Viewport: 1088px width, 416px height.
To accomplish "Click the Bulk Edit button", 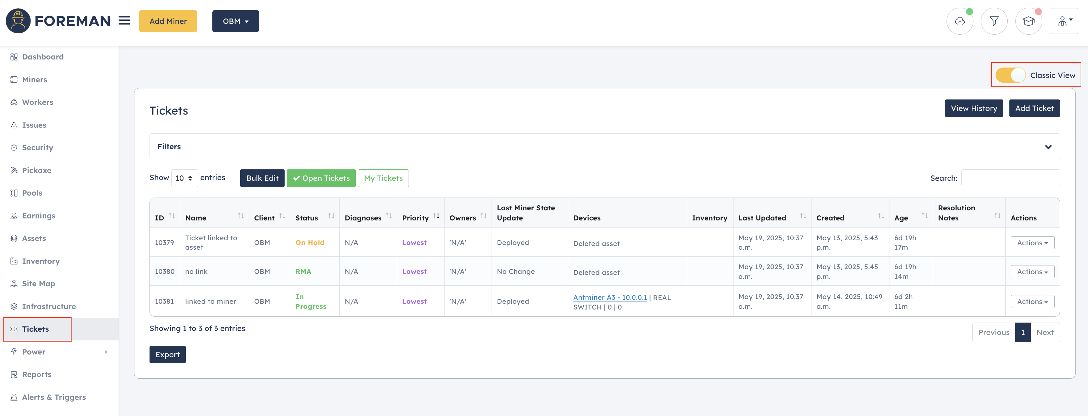I will click(262, 178).
